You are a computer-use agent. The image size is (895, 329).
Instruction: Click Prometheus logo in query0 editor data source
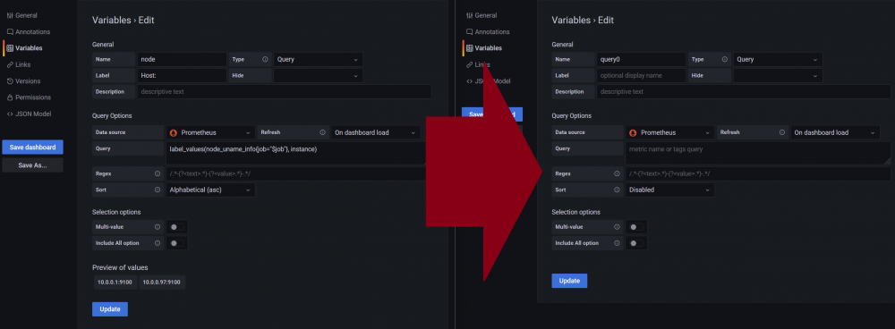coord(633,133)
